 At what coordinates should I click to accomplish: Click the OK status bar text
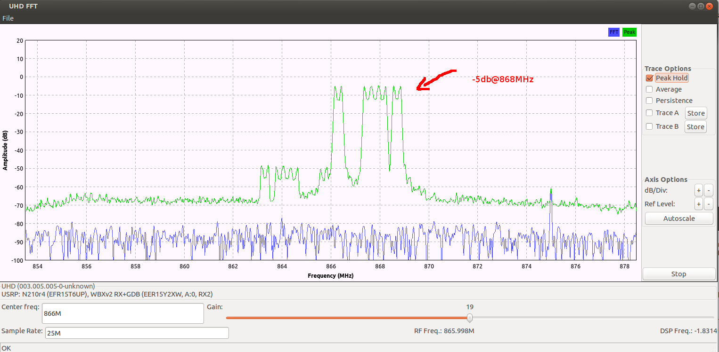coord(6,348)
